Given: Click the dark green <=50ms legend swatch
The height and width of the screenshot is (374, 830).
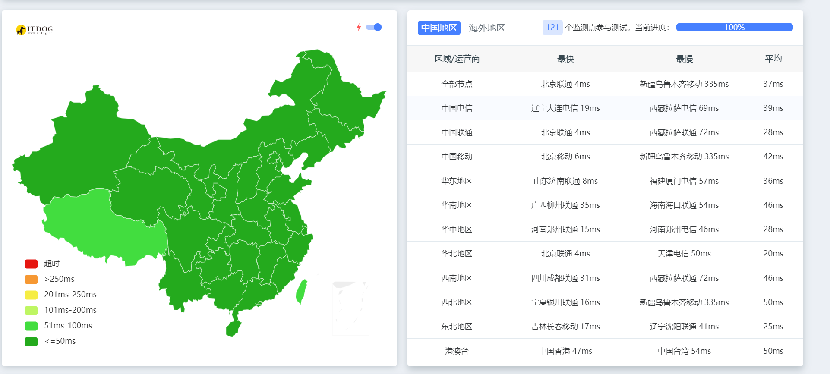Looking at the screenshot, I should click(31, 341).
